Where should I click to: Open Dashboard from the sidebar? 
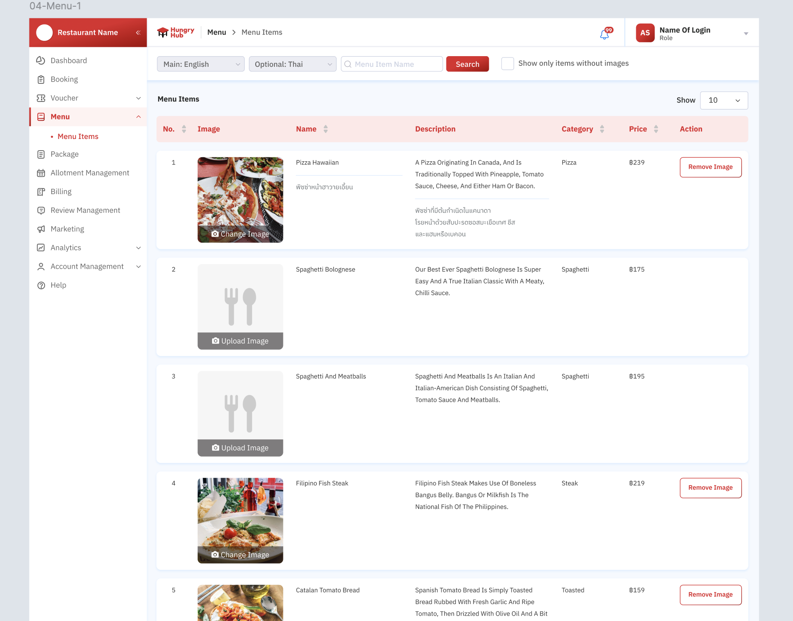click(x=69, y=61)
